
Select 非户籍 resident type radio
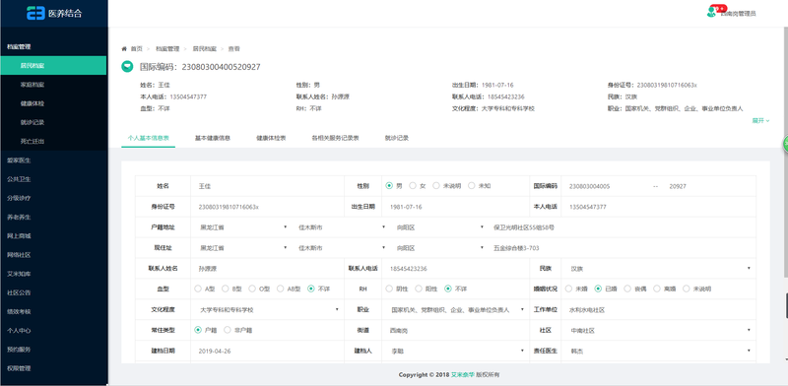pyautogui.click(x=228, y=330)
